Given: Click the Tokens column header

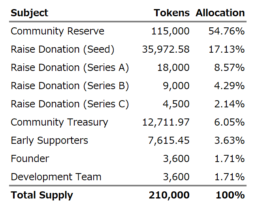Looking at the screenshot, I should pos(171,13).
